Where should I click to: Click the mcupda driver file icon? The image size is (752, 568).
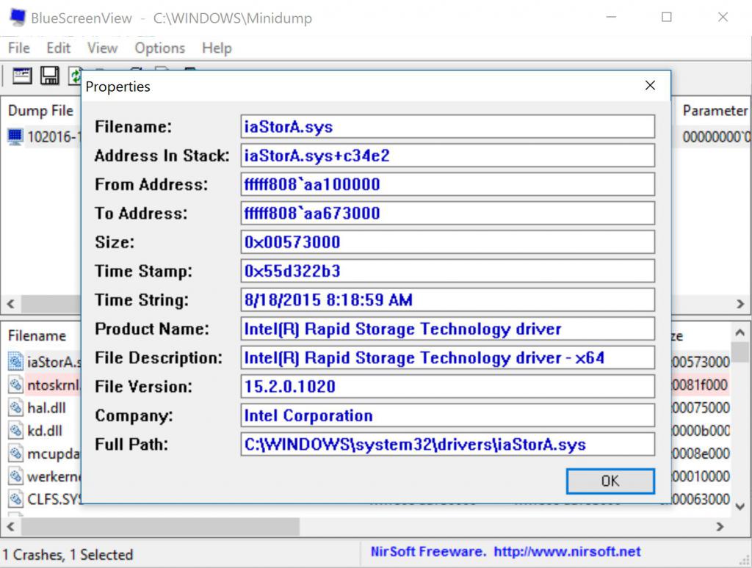(x=15, y=453)
